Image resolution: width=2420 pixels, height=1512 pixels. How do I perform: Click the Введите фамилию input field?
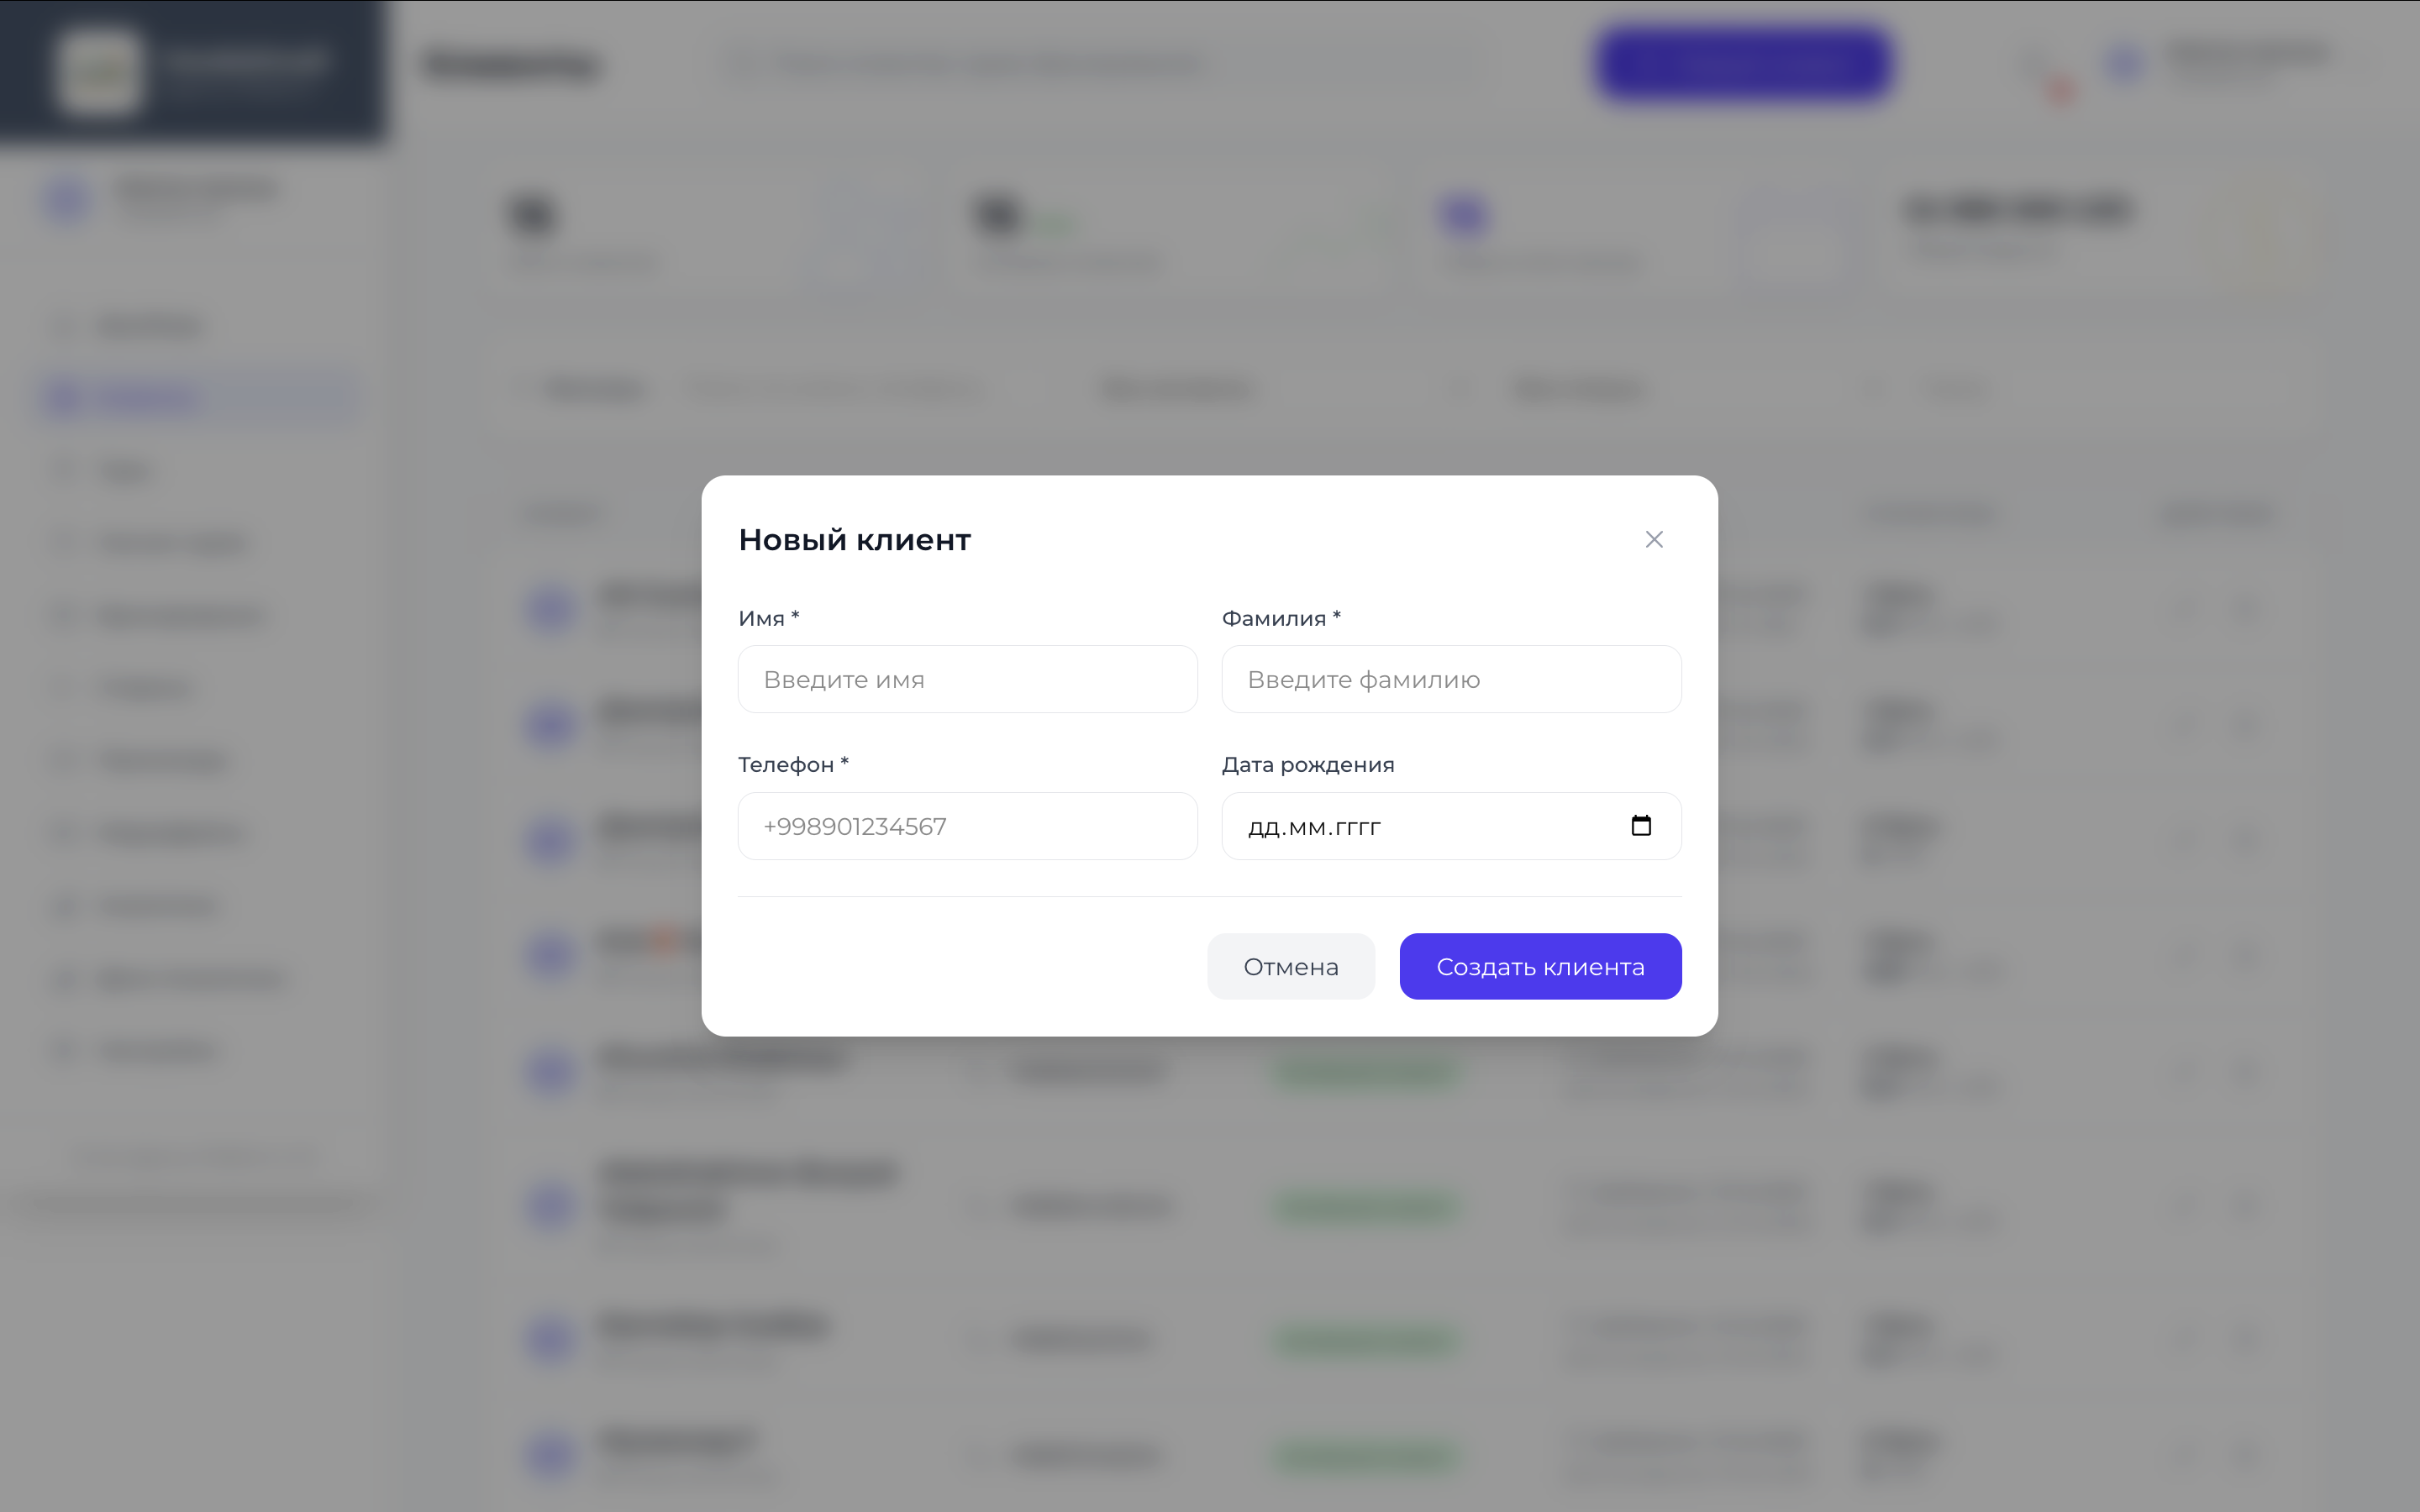(x=1450, y=679)
